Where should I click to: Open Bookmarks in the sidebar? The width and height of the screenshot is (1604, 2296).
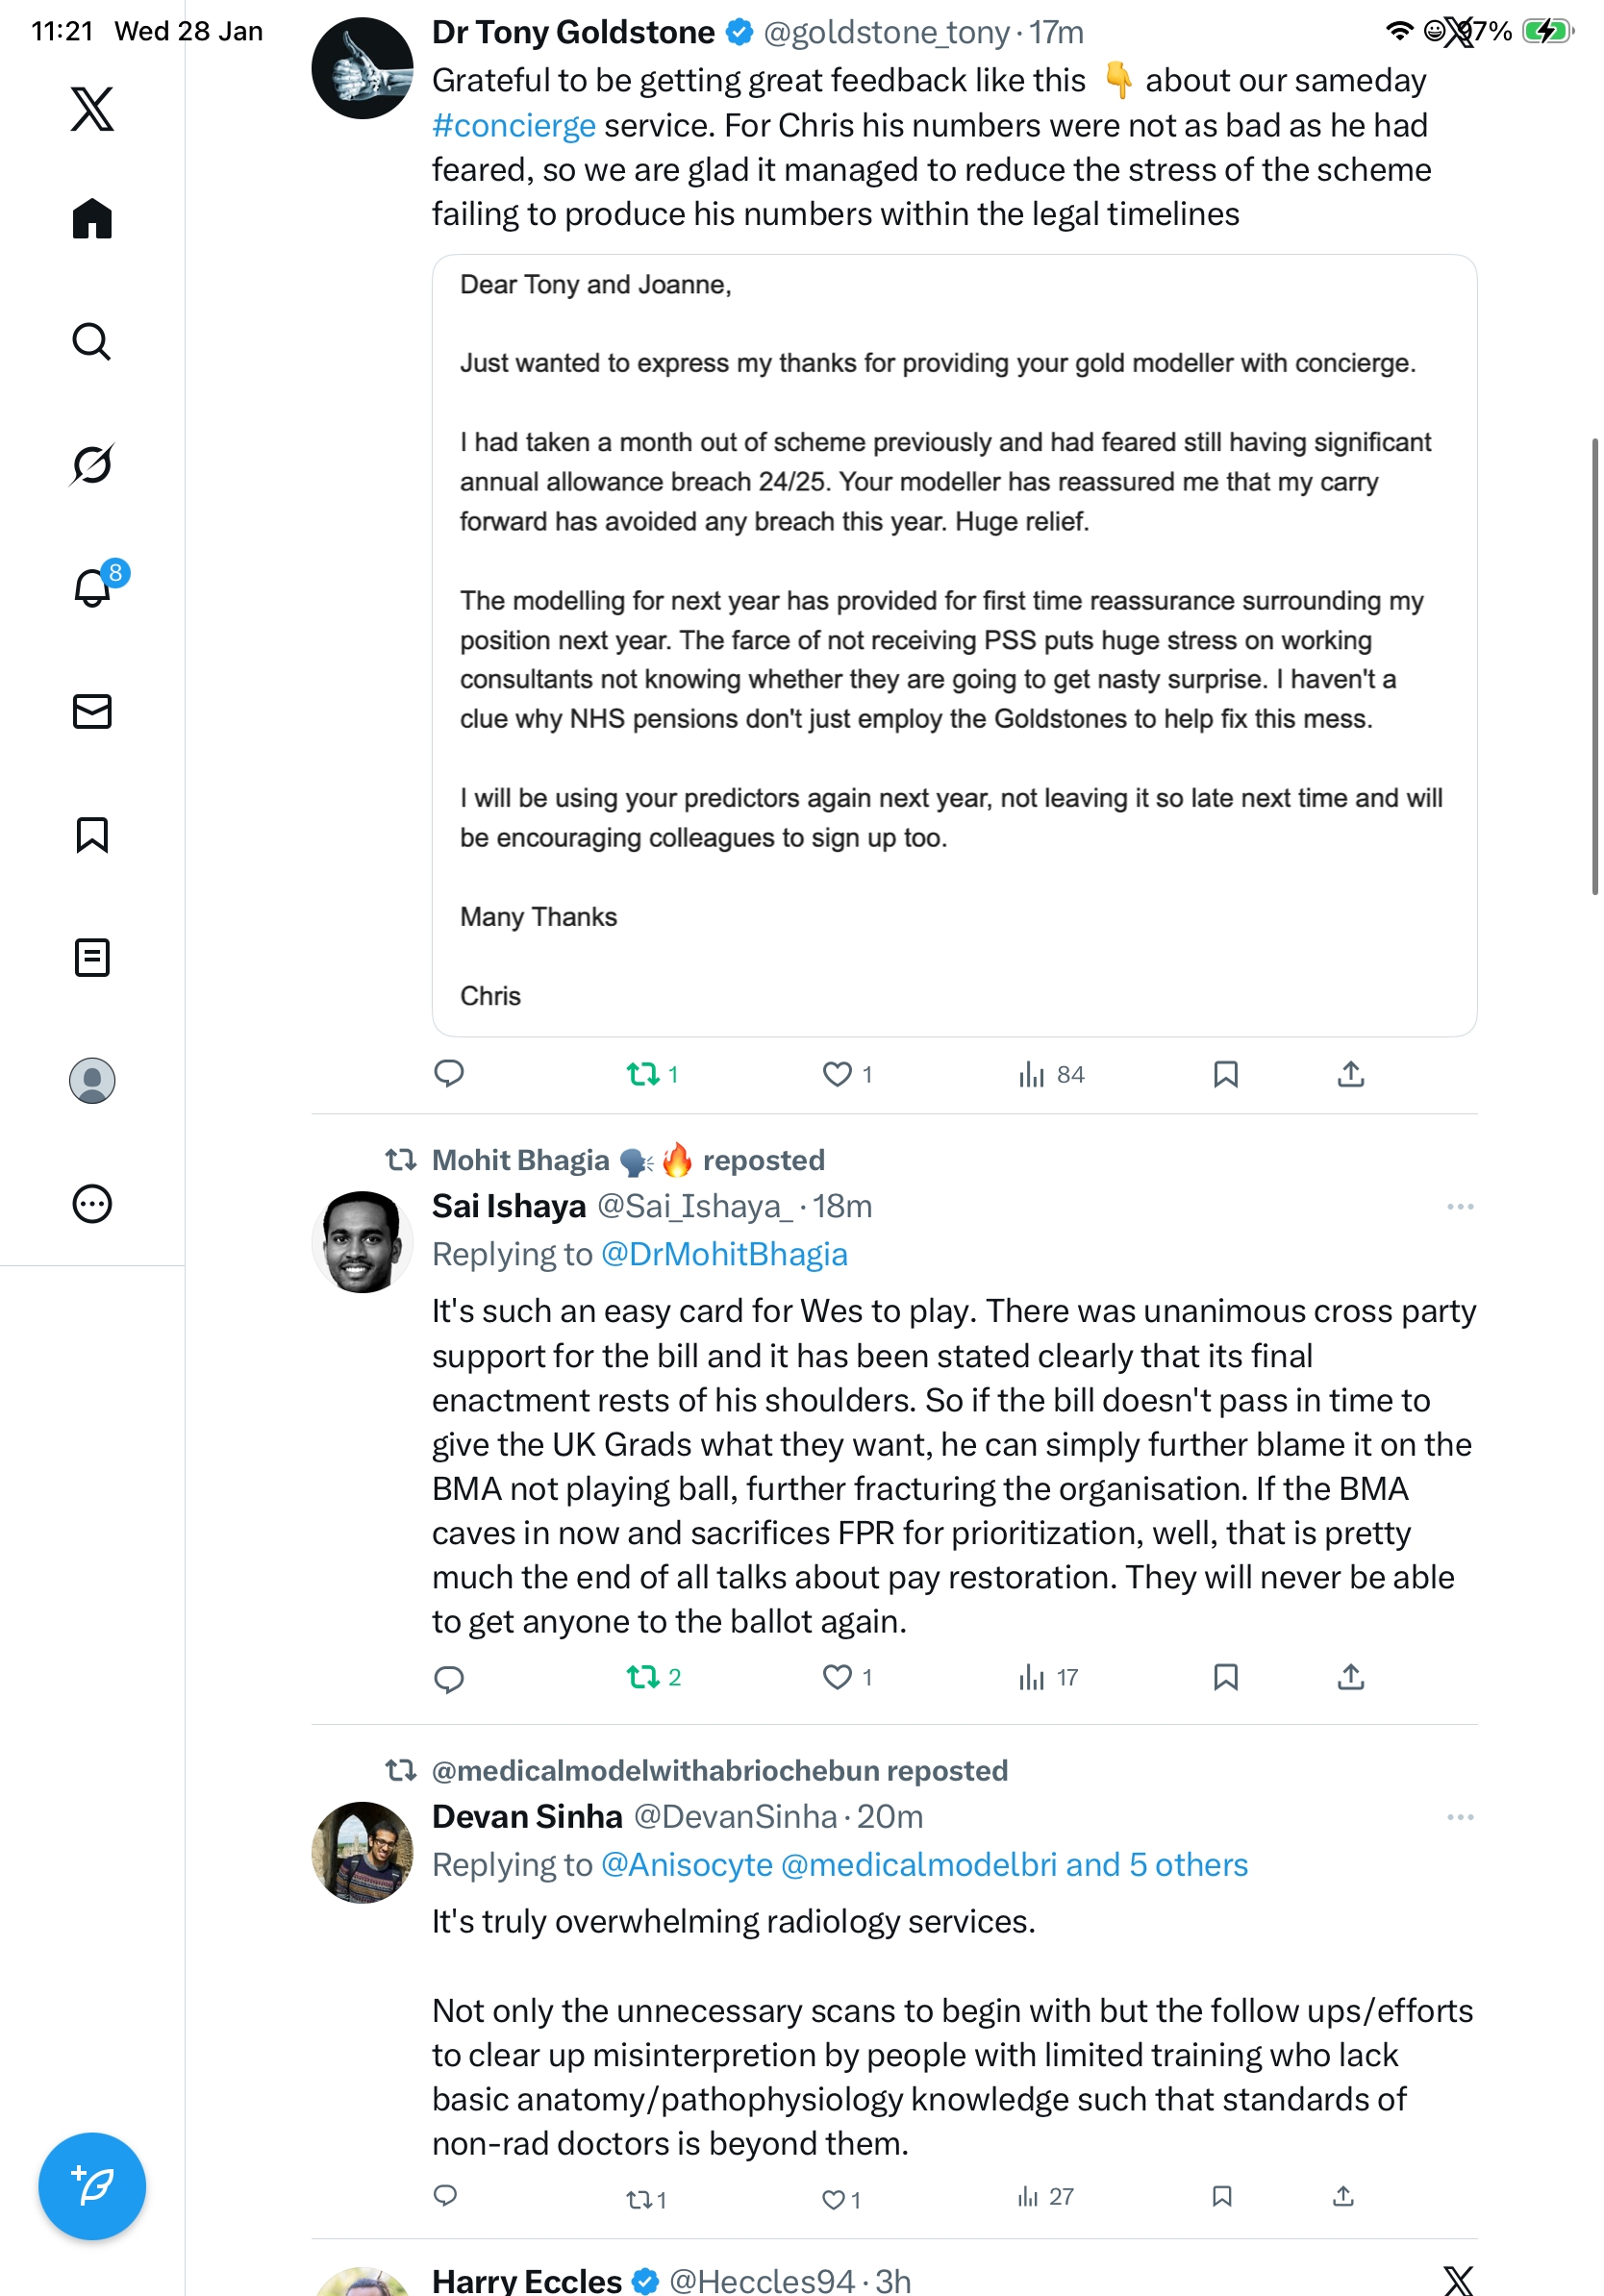click(92, 834)
